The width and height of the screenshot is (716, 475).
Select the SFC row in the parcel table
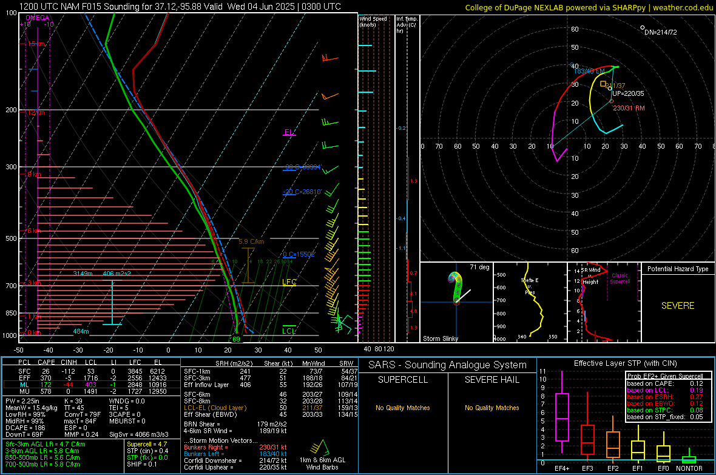[91, 371]
